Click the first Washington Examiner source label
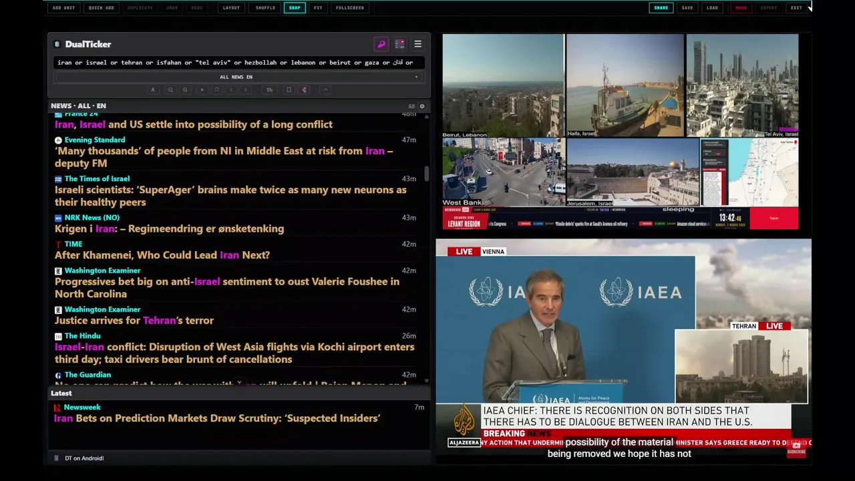Screen dimensions: 855x481 point(102,271)
